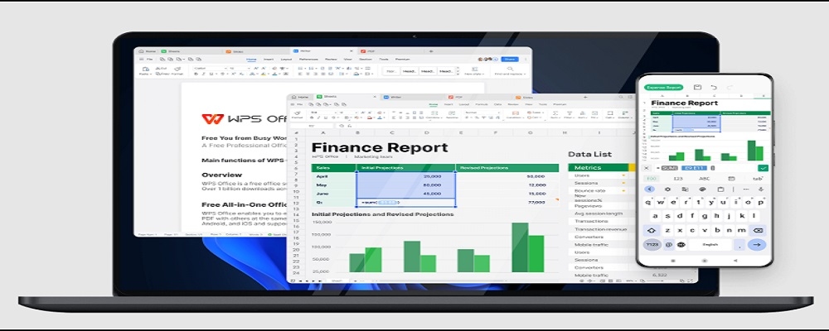Tap the undo arrow on phone
This screenshot has height=331, width=829.
pyautogui.click(x=714, y=87)
